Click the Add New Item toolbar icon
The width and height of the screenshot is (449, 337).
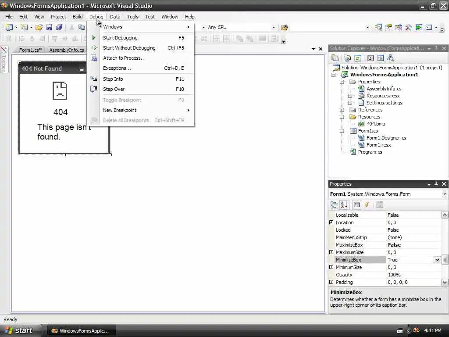point(25,27)
